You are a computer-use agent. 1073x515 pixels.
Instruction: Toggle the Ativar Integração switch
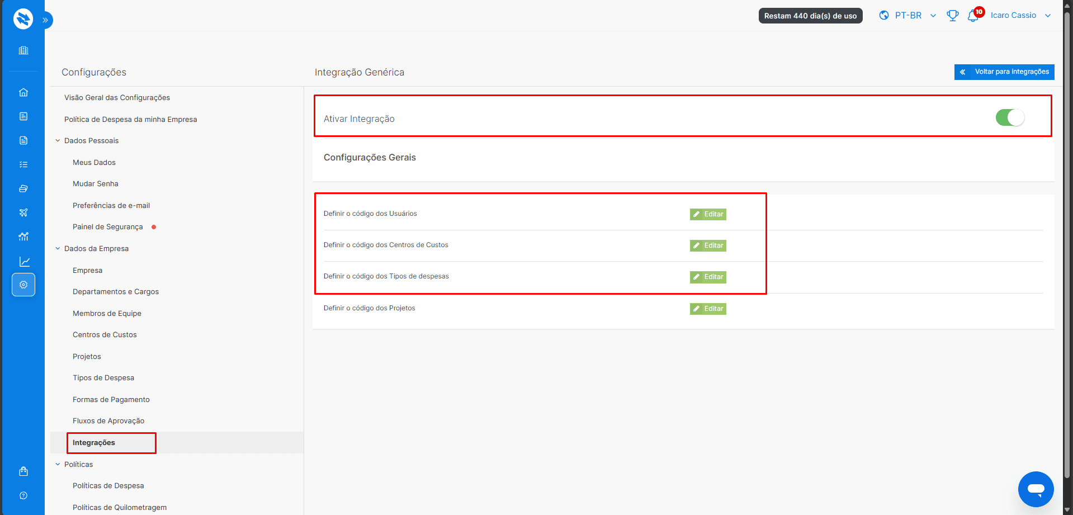[1010, 117]
